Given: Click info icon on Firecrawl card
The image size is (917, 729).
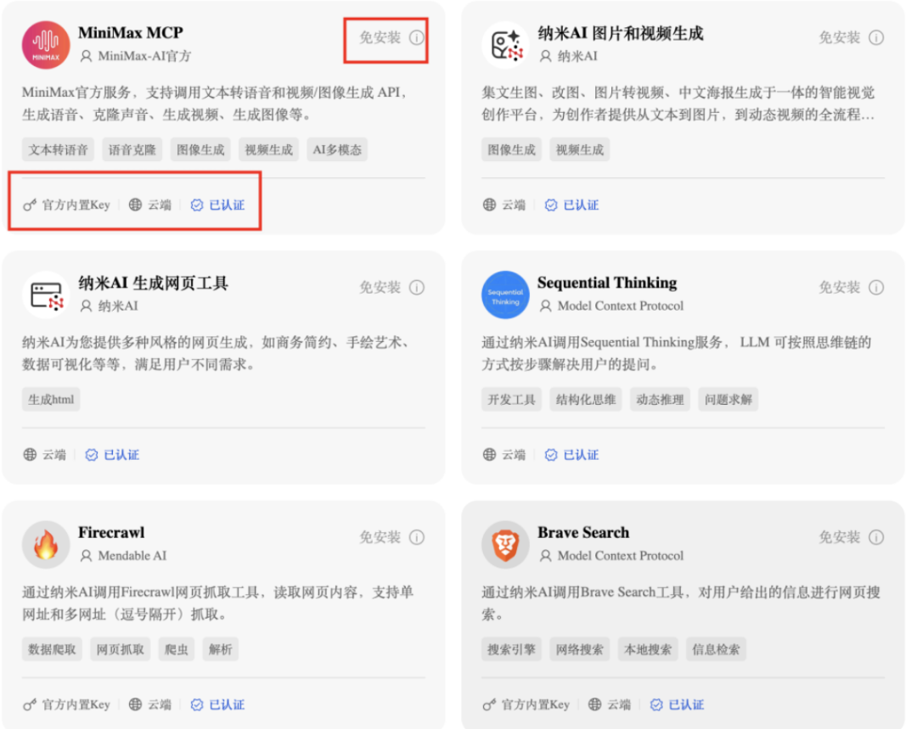Looking at the screenshot, I should [x=416, y=537].
